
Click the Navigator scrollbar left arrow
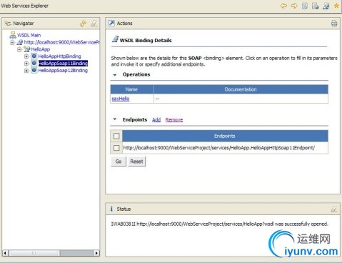tap(5, 253)
